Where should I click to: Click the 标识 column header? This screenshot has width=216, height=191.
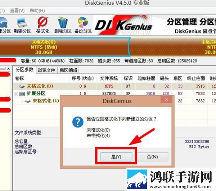pos(128,78)
